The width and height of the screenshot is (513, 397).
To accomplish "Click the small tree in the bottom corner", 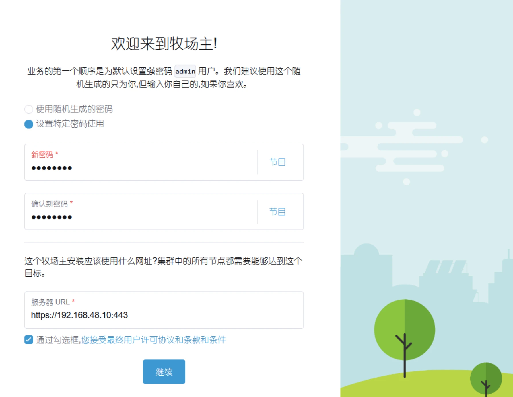I will [486, 378].
